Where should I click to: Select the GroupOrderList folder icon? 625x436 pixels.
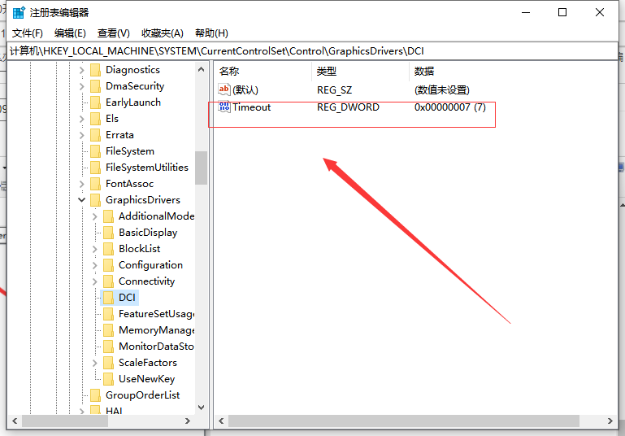coord(96,395)
